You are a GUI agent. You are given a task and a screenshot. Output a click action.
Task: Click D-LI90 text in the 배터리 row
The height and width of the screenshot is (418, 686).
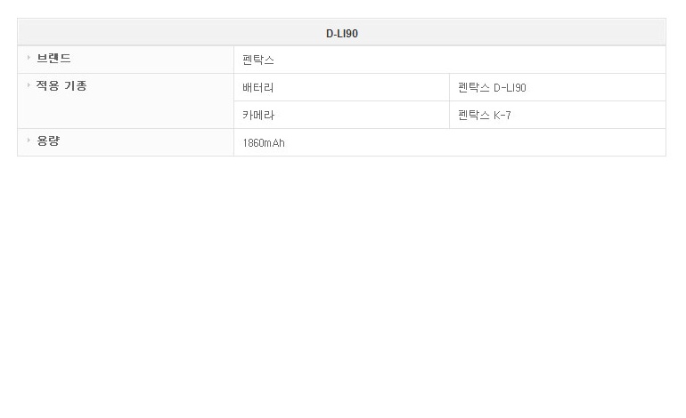click(x=510, y=88)
